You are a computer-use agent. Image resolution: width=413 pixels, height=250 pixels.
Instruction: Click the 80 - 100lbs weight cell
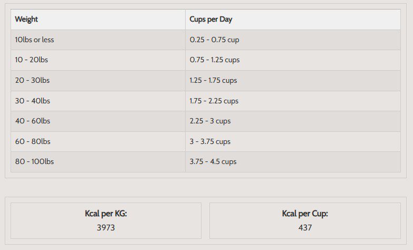click(x=34, y=161)
